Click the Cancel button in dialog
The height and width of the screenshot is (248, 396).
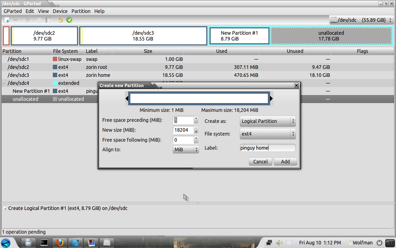pos(260,162)
